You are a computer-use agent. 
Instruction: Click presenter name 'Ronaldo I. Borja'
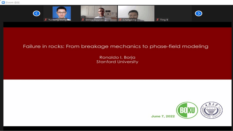117,57
